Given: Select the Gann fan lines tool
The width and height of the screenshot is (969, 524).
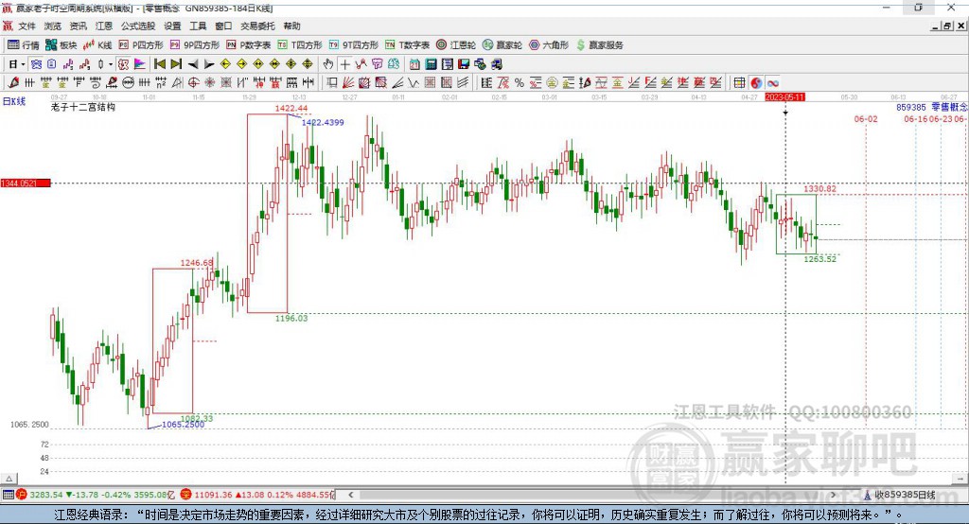Looking at the screenshot, I should coord(348,82).
